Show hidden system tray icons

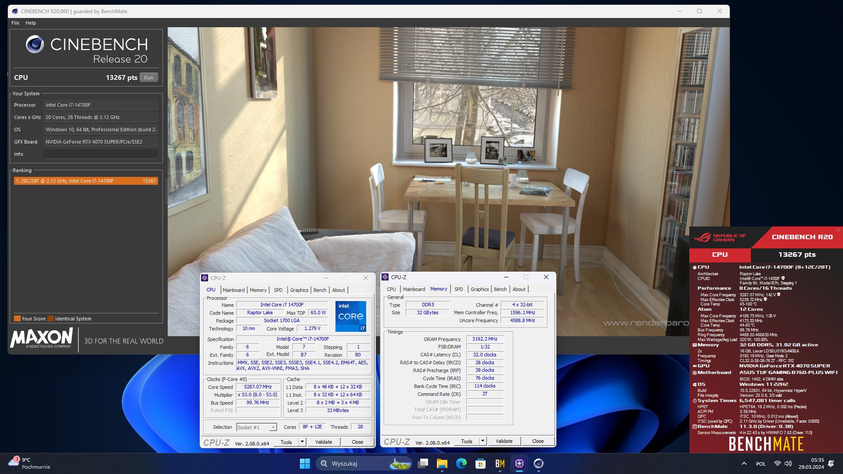tap(744, 463)
